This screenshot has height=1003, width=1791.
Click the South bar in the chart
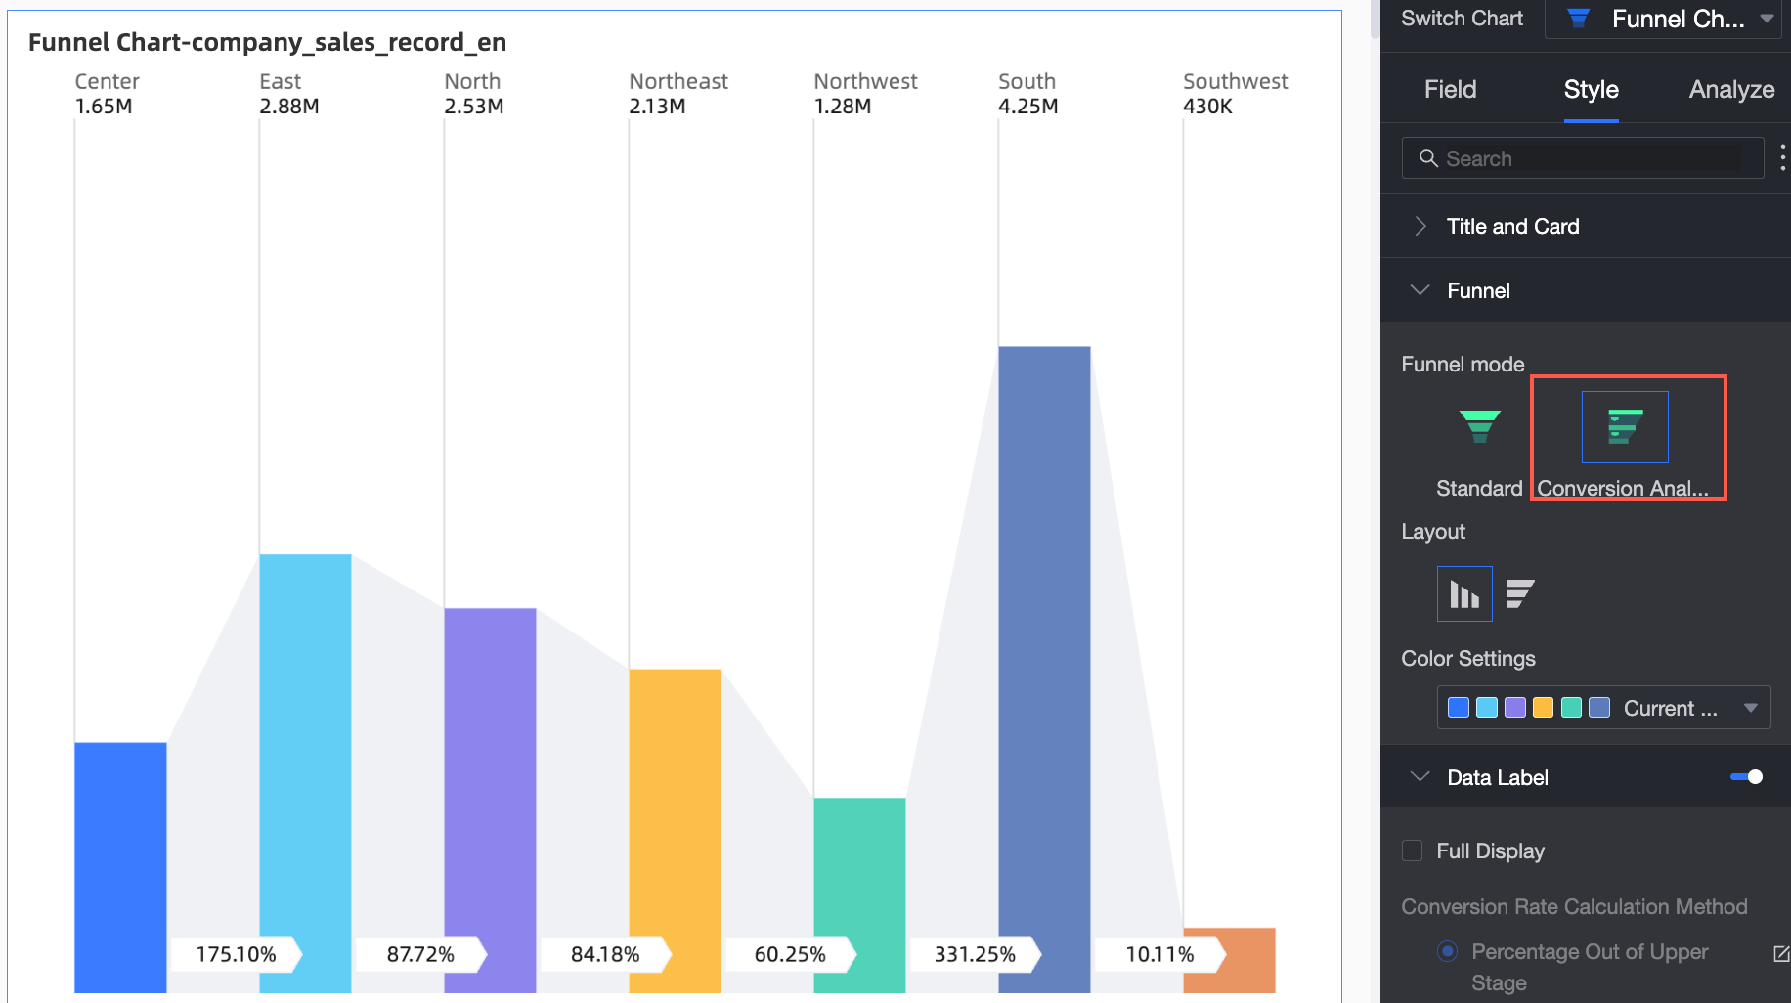[x=1044, y=670]
